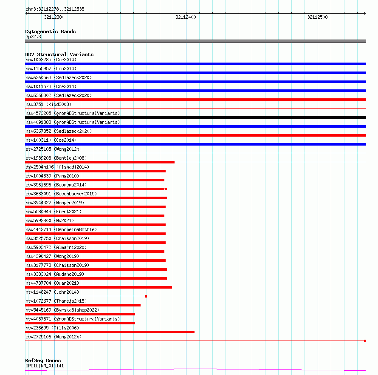Open nsv1011573 (Coe2014) variant label
The image size is (378, 375).
point(51,86)
